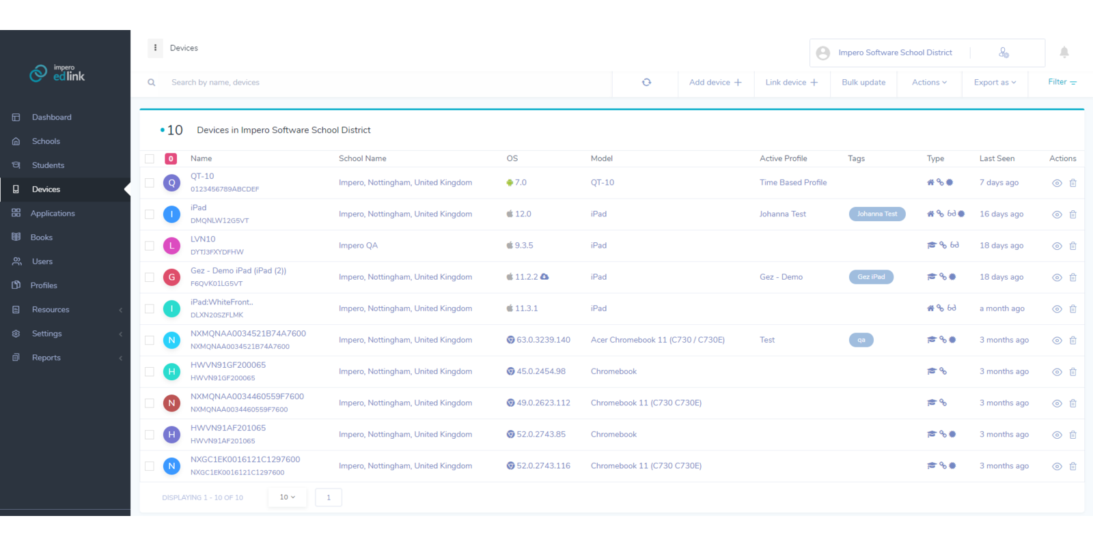Screen dimensions: 1093x546
Task: Open Time Based Profile link
Action: [793, 182]
